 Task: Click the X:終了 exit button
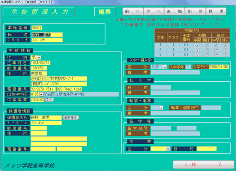pyautogui.click(x=203, y=165)
